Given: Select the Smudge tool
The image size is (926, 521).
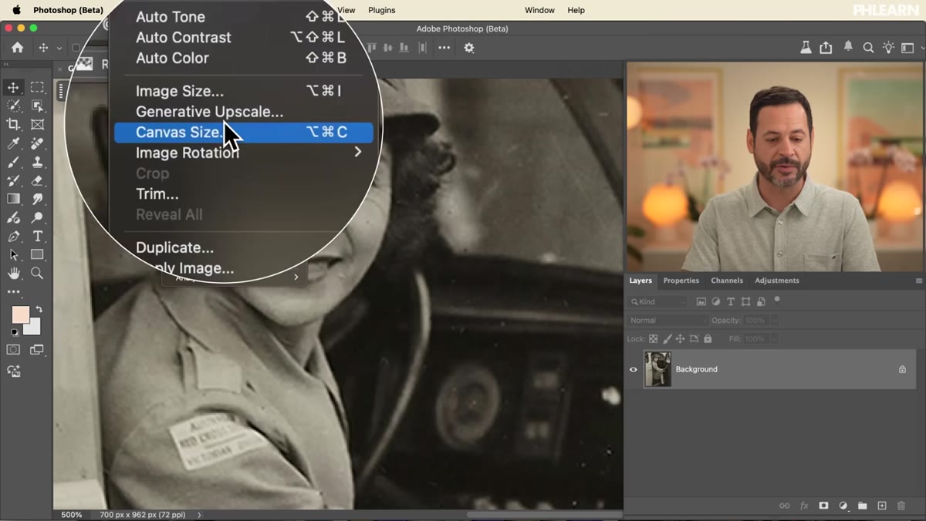Looking at the screenshot, I should click(x=37, y=199).
